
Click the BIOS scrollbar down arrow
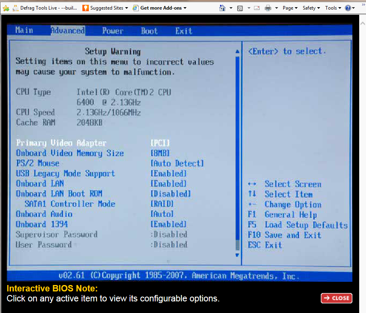tap(237, 255)
